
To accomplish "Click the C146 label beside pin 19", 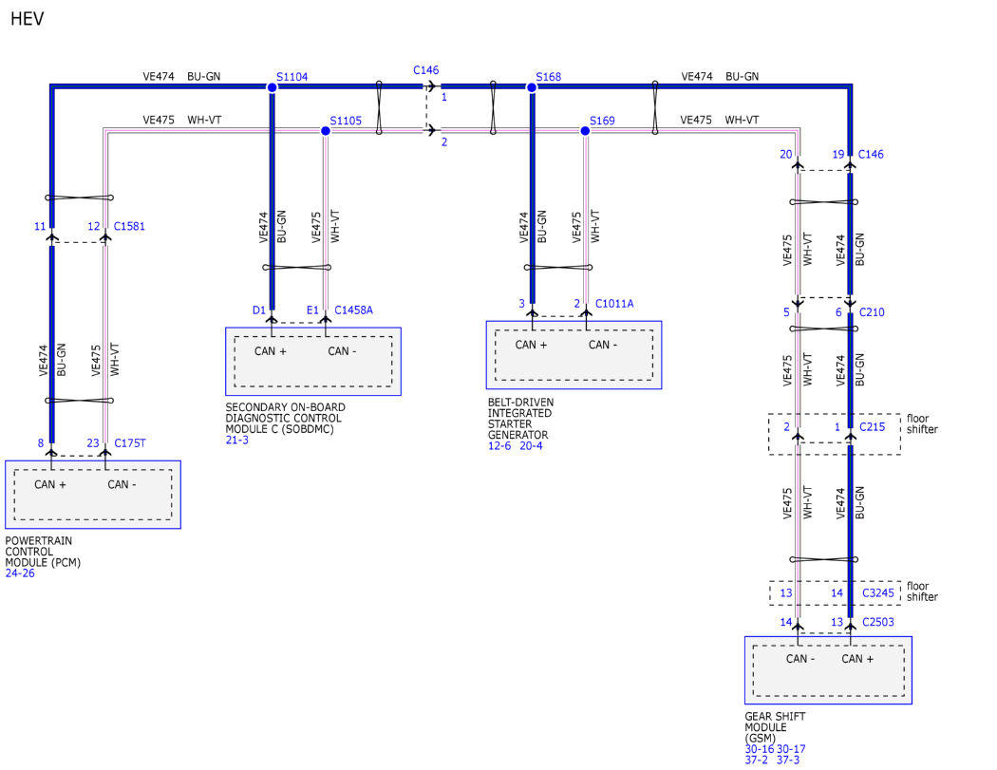I will (871, 154).
